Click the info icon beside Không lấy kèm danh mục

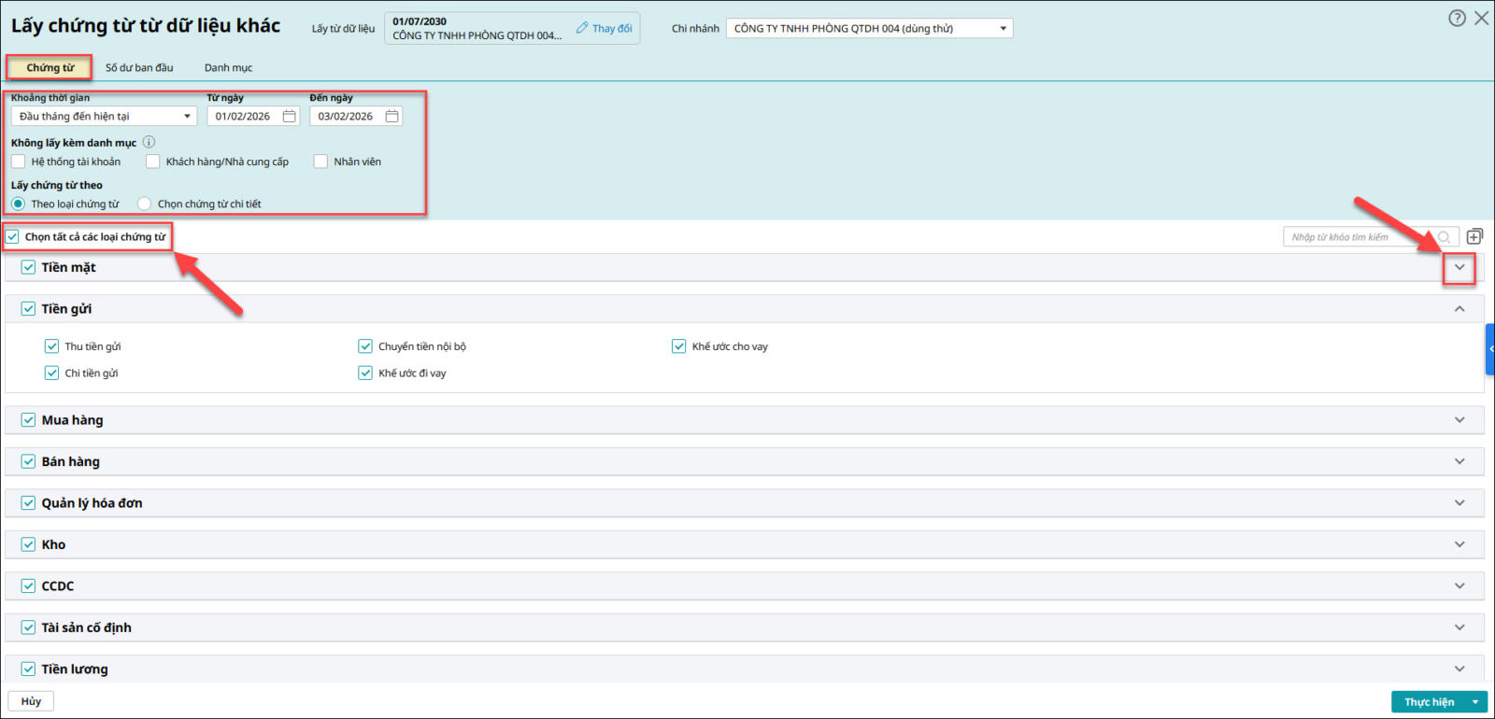(149, 143)
